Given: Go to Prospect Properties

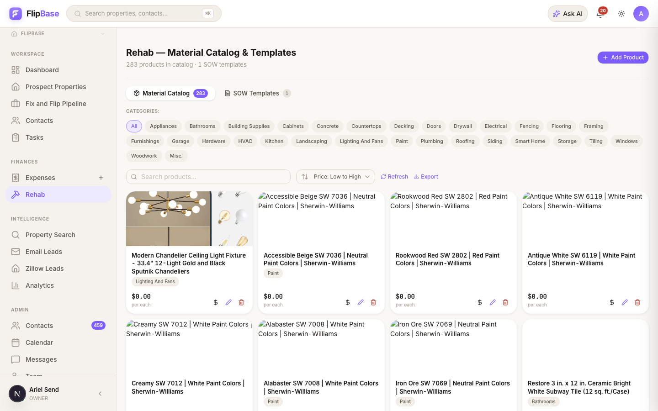Looking at the screenshot, I should tap(58, 87).
